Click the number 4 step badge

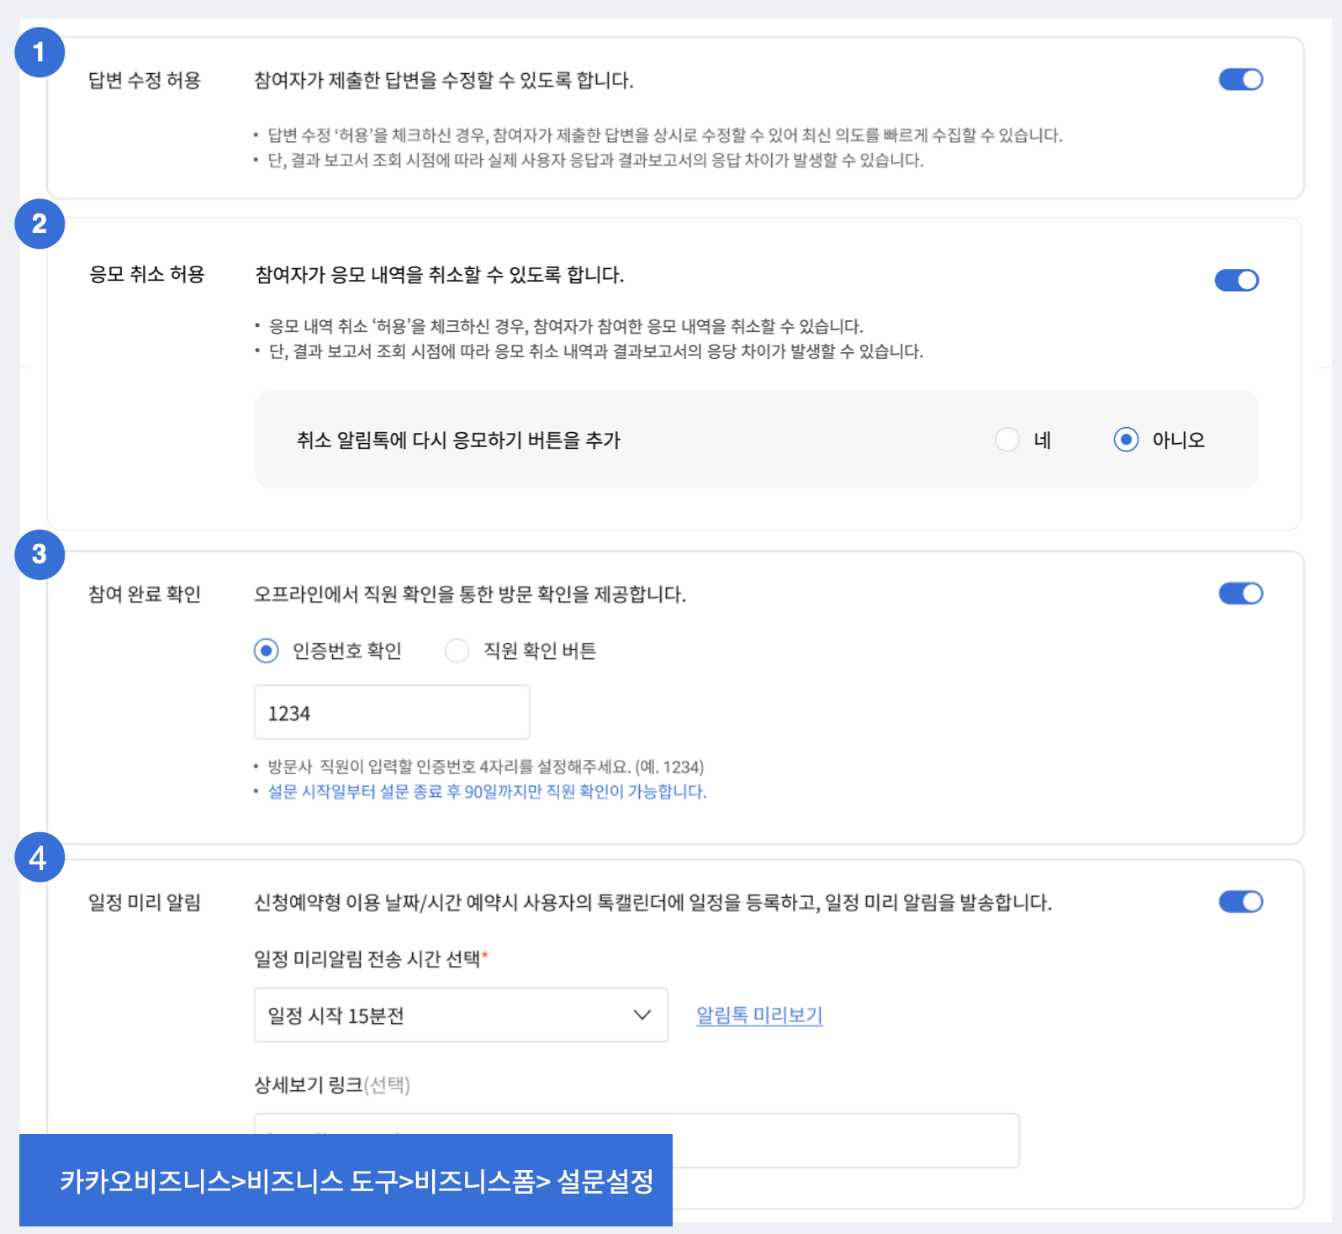[40, 857]
